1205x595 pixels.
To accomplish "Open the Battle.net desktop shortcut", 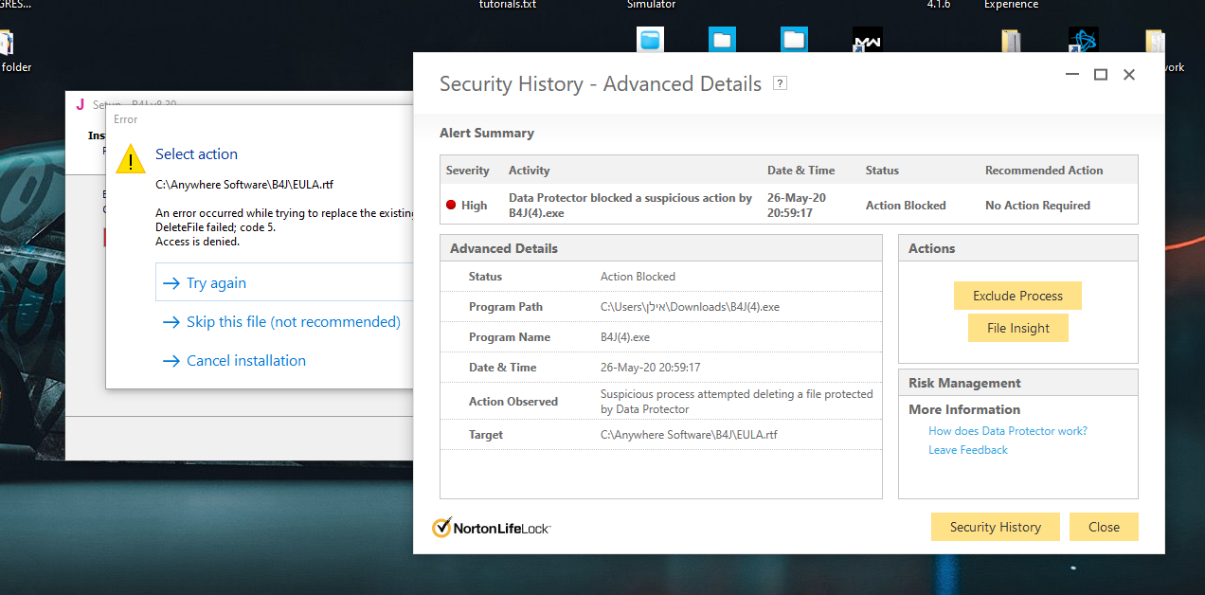I will point(1083,43).
